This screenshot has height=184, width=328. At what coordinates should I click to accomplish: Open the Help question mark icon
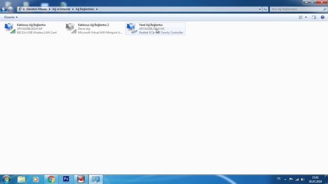[322, 17]
